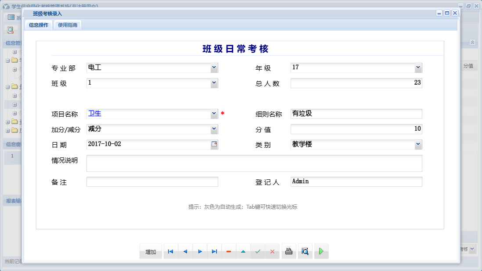The width and height of the screenshot is (482, 271).
Task: Select the 信息操作 tab
Action: coord(39,25)
